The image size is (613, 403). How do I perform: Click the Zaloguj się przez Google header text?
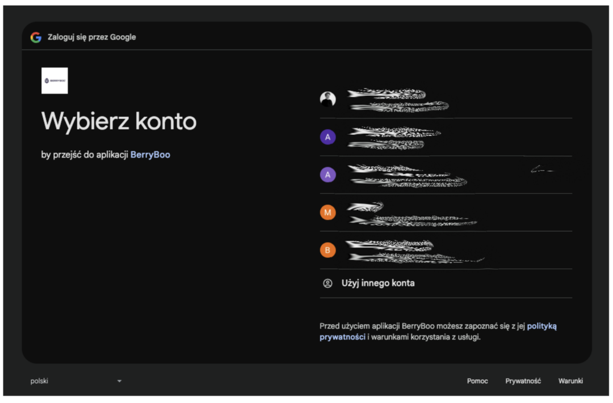[x=91, y=37]
